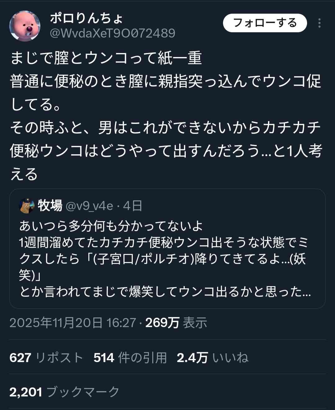Click the 表示 views label

(195, 323)
